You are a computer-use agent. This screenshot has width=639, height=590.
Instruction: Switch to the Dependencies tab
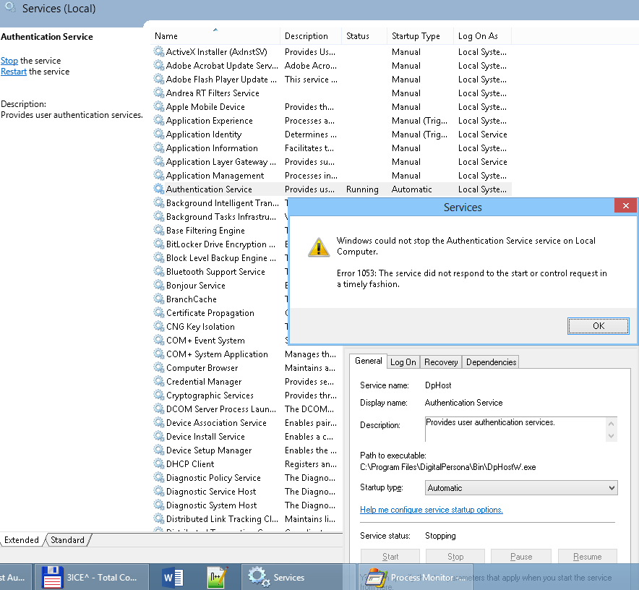point(490,362)
